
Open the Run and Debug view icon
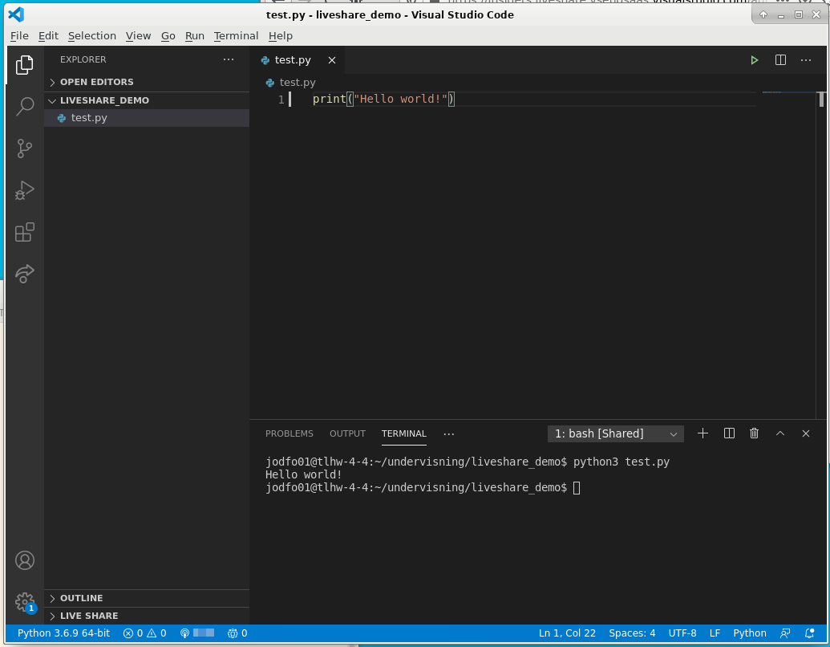(x=24, y=190)
